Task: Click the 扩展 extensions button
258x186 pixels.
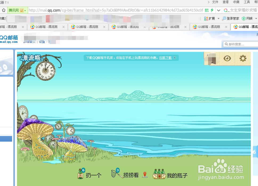Action: coord(210,18)
